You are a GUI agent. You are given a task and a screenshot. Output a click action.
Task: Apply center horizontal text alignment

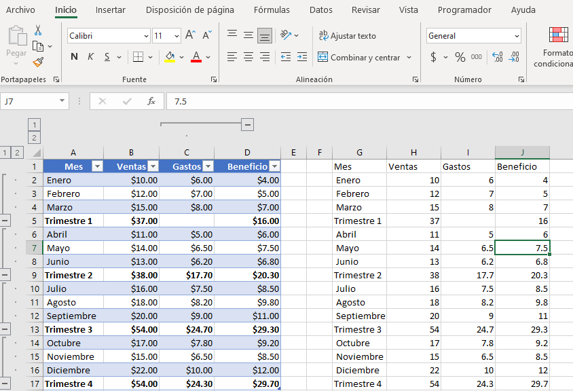pos(248,57)
